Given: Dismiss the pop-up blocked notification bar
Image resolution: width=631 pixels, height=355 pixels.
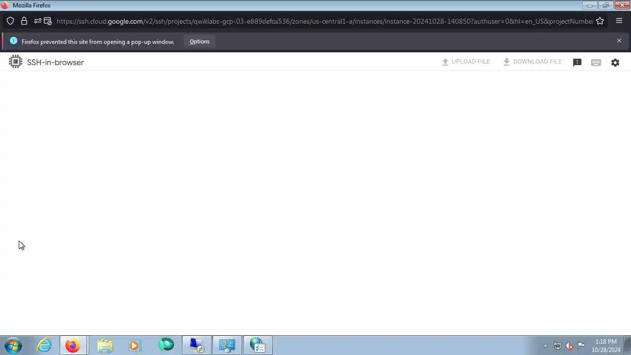Looking at the screenshot, I should coord(619,40).
